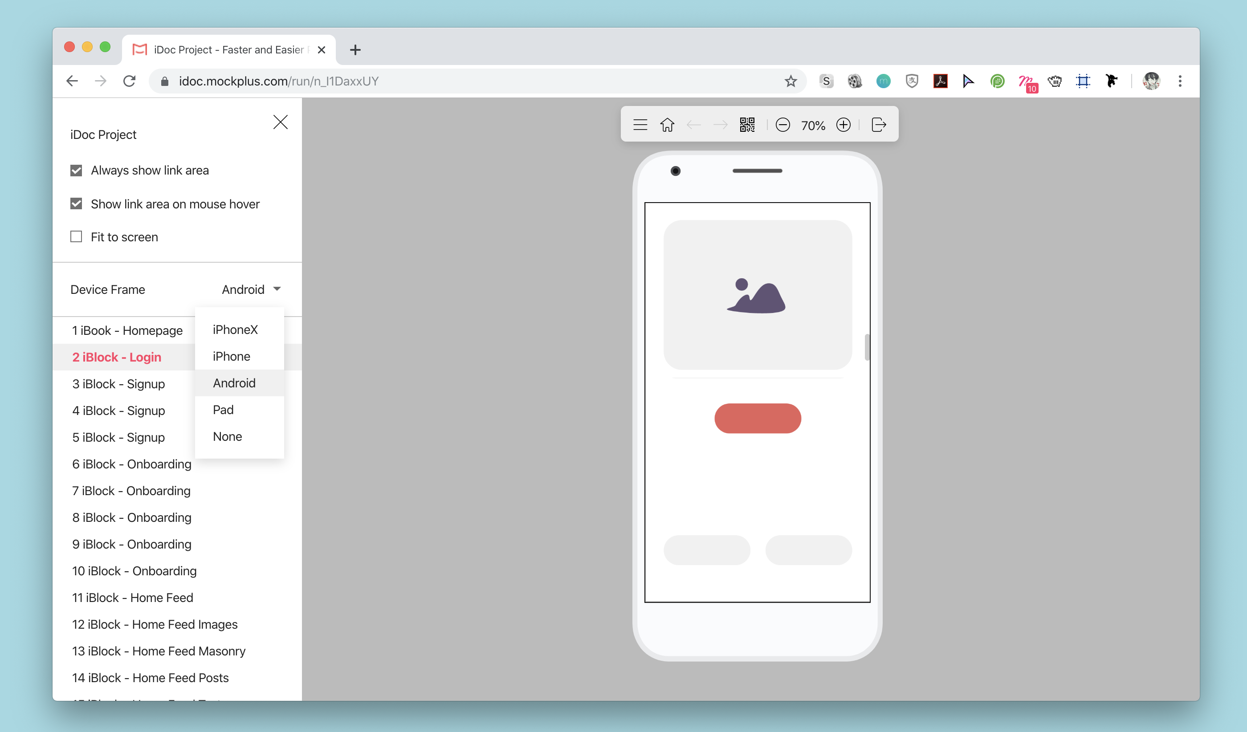1247x732 pixels.
Task: Collapse the Device Frame Android dropdown
Action: coord(251,289)
